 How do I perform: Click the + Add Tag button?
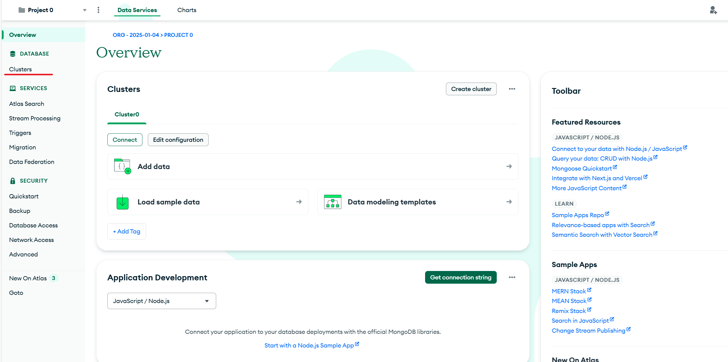click(x=126, y=231)
